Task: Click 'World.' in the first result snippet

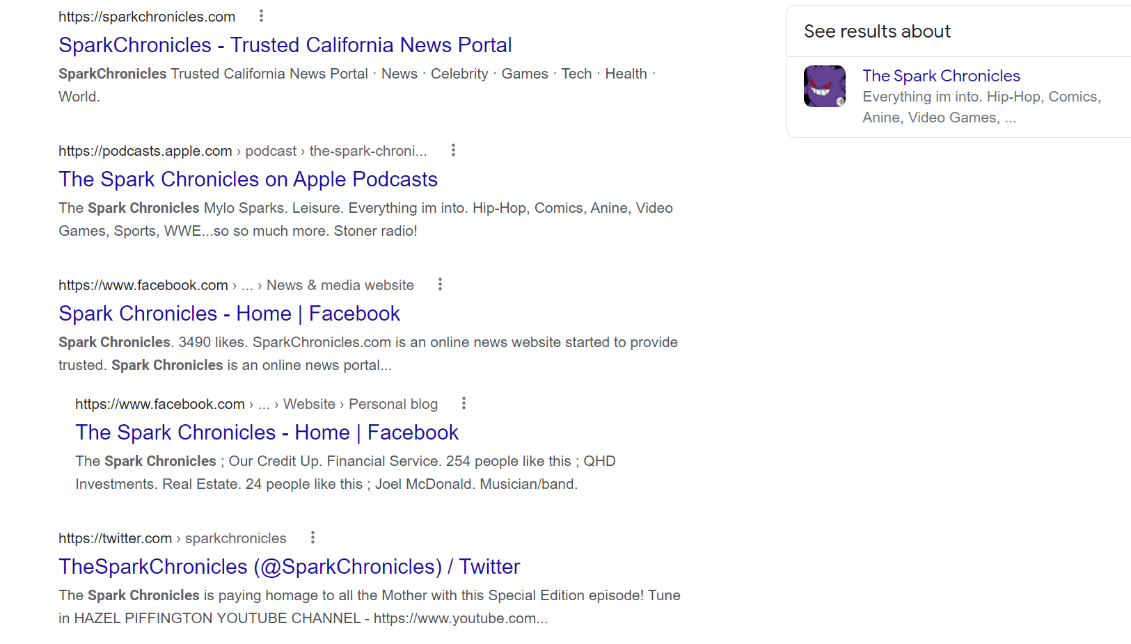Action: 79,97
